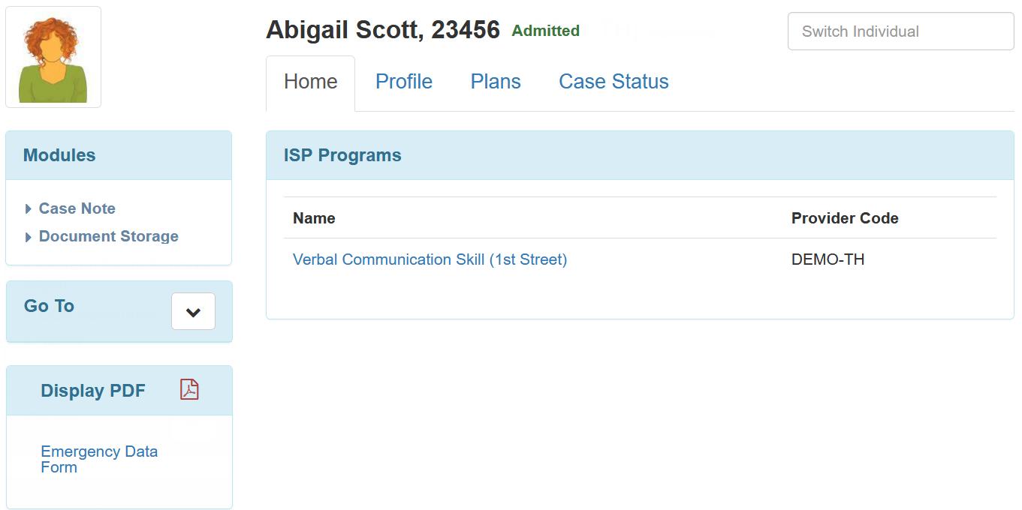This screenshot has width=1022, height=510.
Task: Open the Plans tab
Action: [x=496, y=82]
